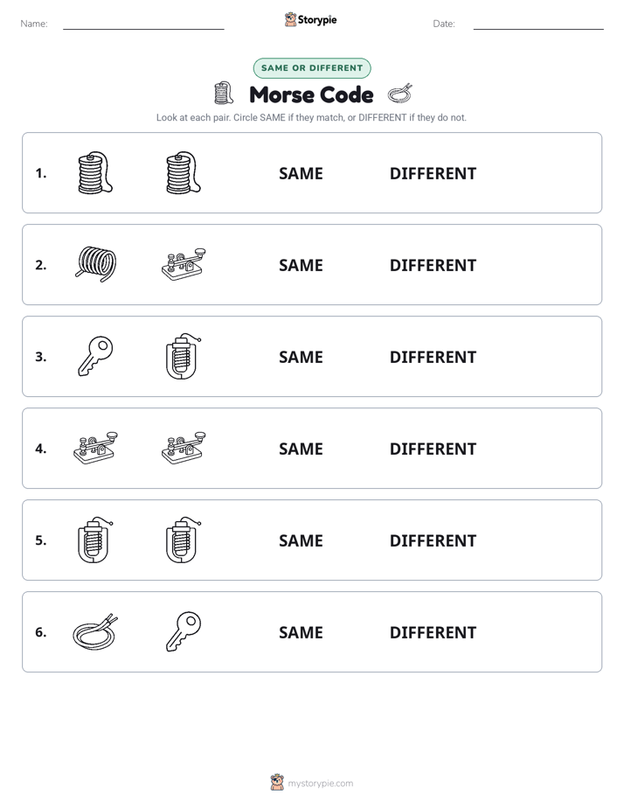Click the key icon in row 6

click(x=184, y=631)
